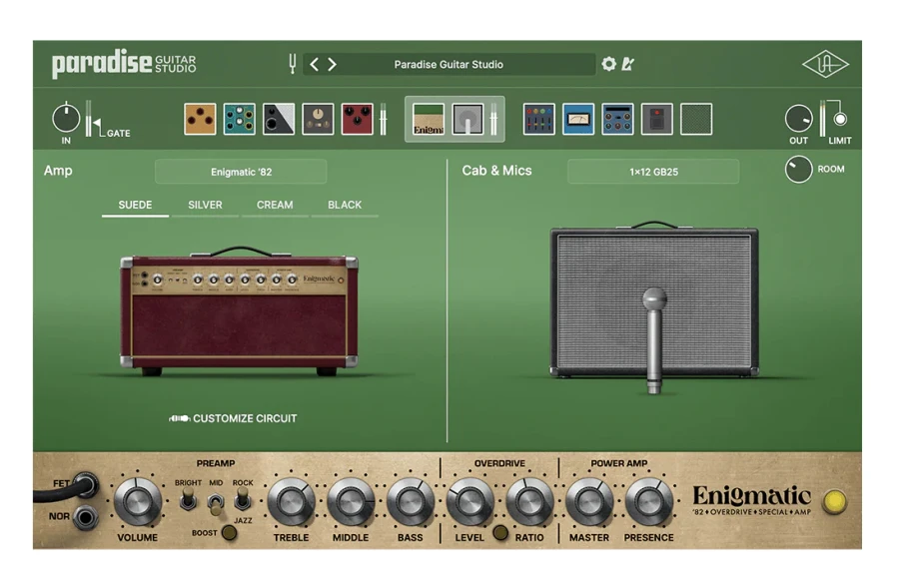The width and height of the screenshot is (899, 575).
Task: Select the orange three-knob pedal slot
Action: (x=200, y=119)
